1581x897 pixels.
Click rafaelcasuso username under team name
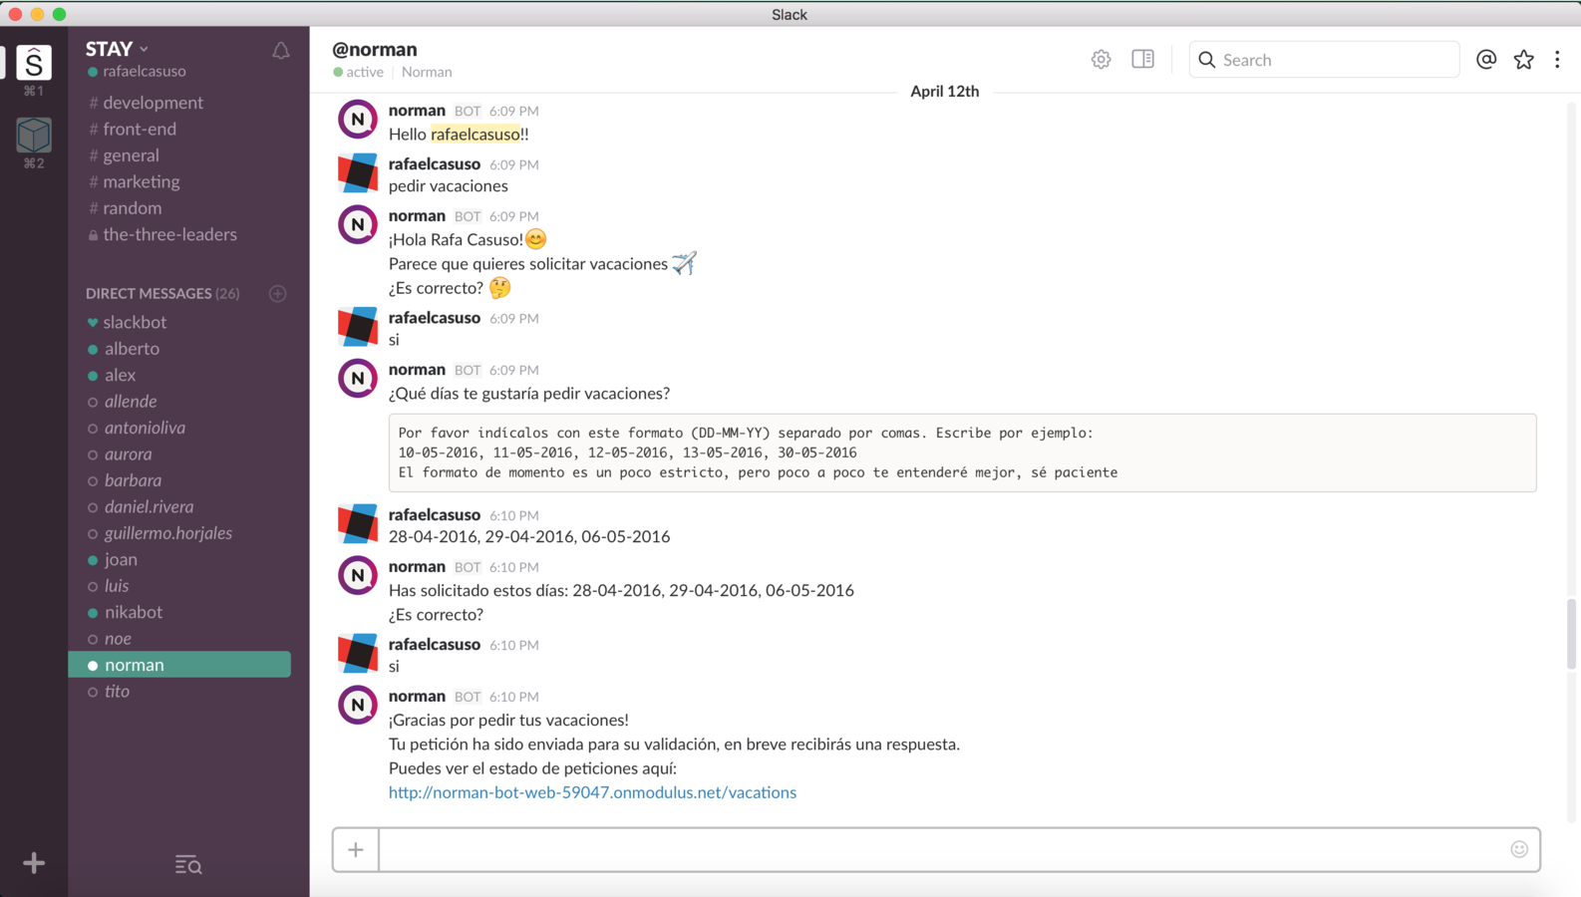coord(145,72)
